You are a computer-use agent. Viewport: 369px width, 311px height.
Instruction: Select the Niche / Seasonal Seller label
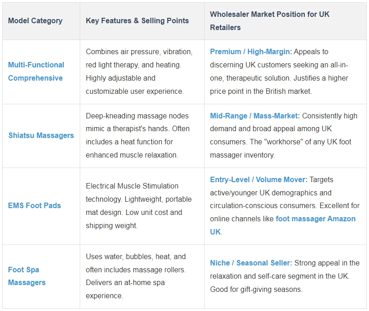pos(251,263)
